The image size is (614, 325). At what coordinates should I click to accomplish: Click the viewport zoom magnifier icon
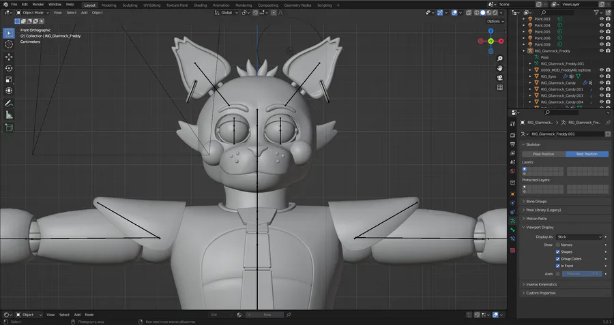pos(499,59)
